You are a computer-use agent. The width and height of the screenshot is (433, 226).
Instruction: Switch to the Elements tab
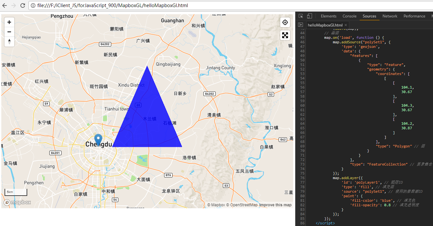[329, 16]
